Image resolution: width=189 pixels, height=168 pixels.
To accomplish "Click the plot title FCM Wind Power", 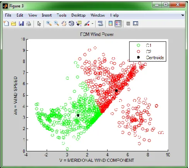I will tap(97, 34).
